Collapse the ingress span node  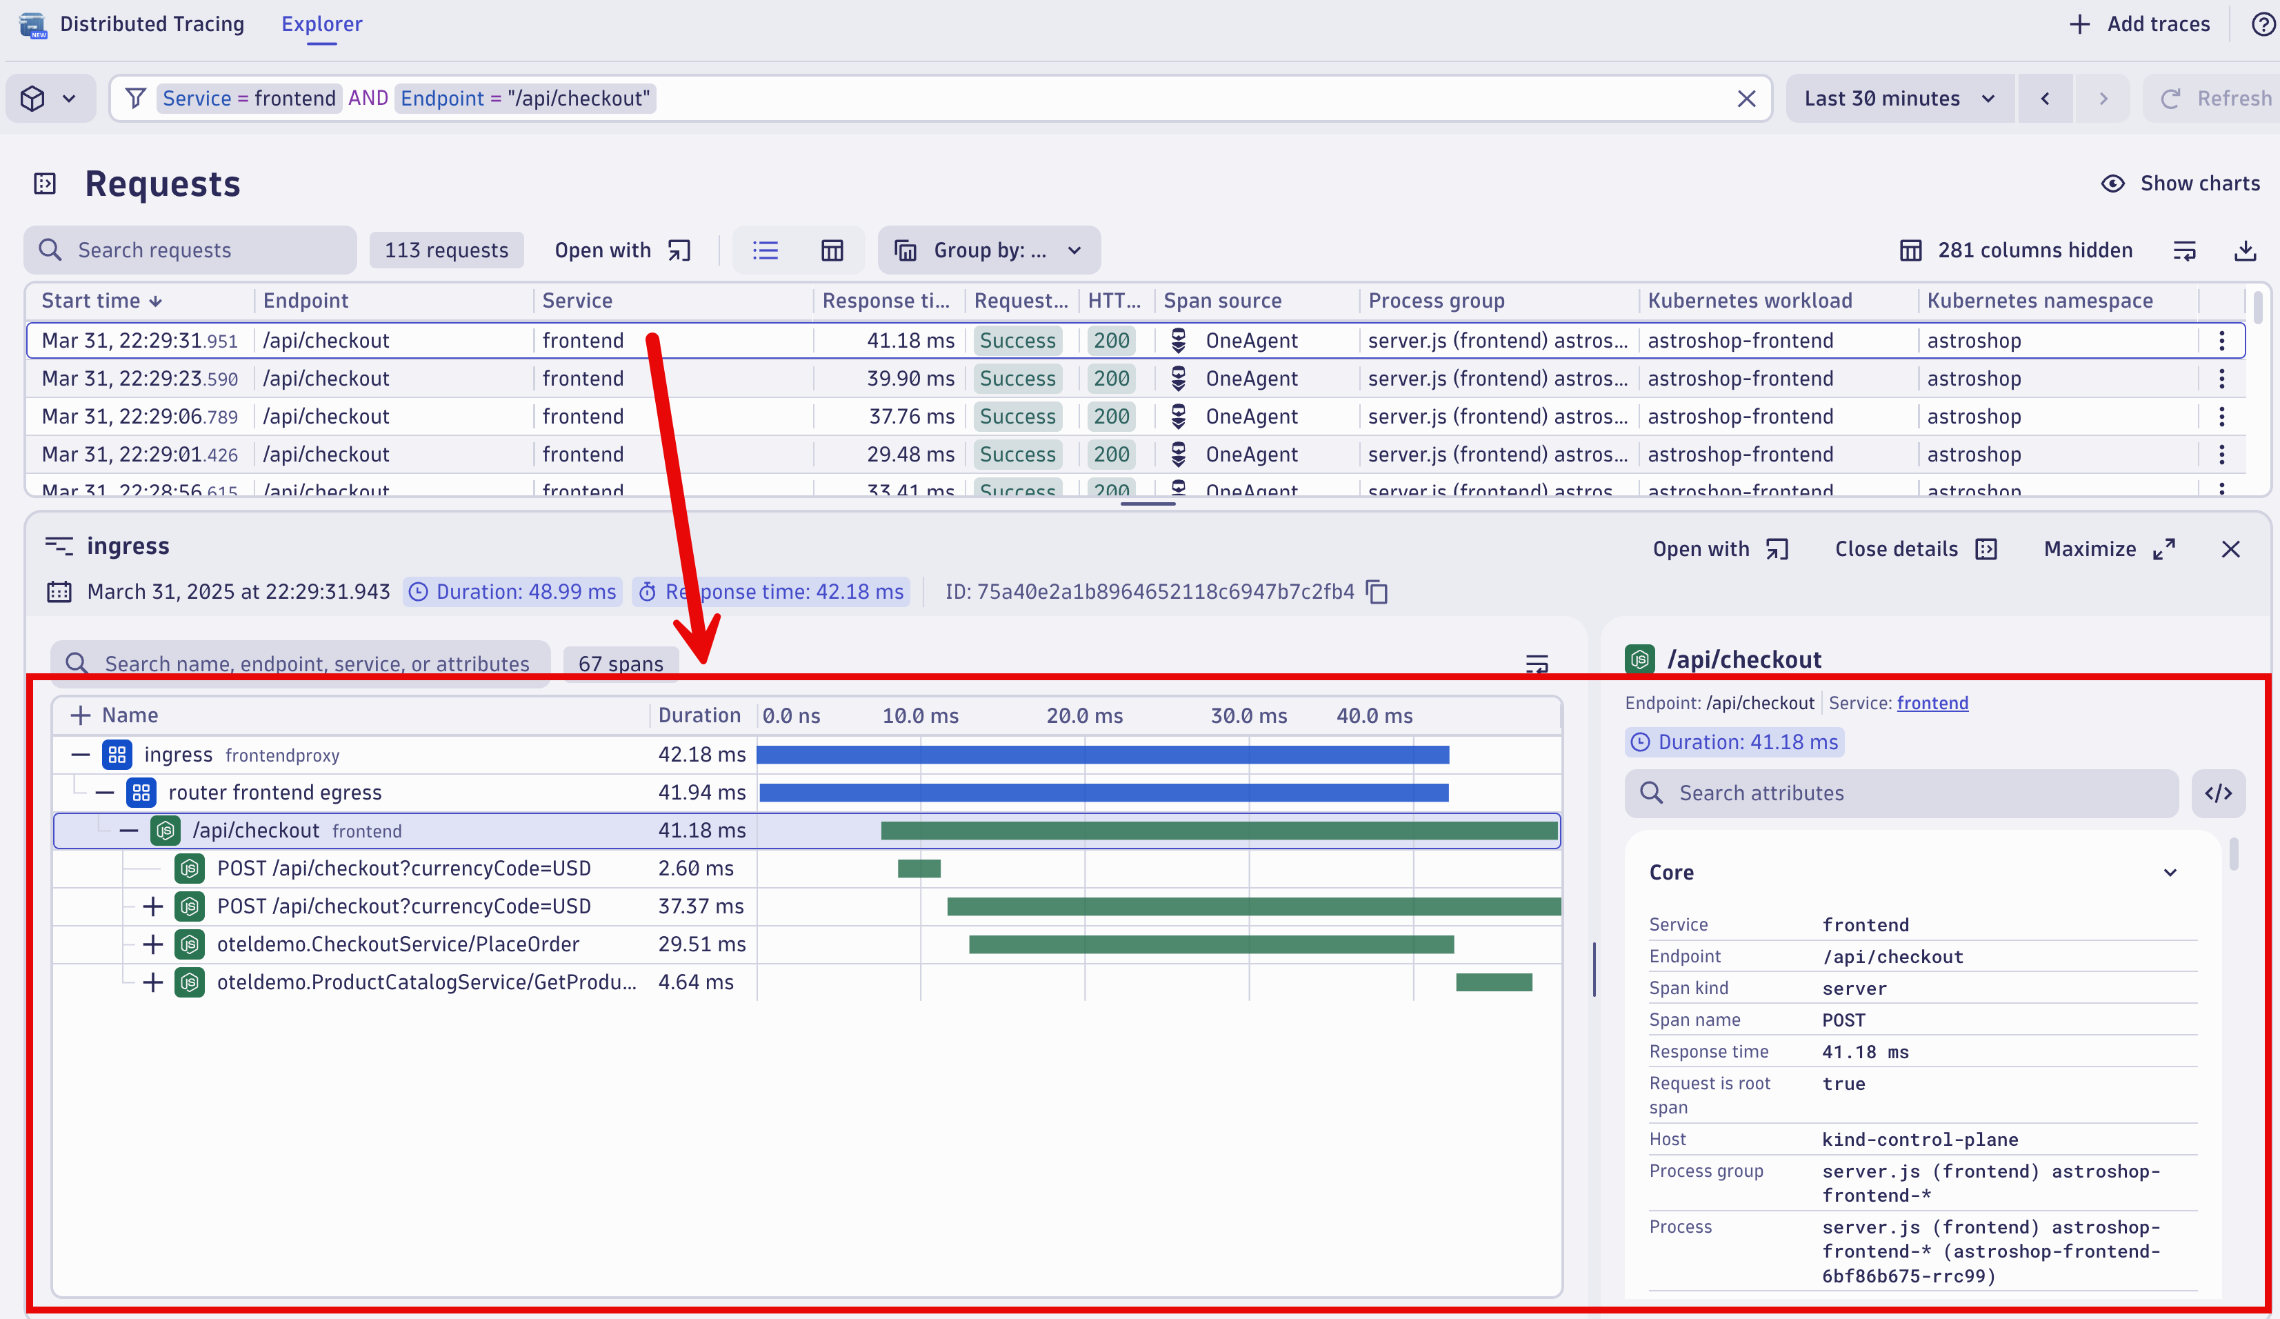(x=81, y=754)
